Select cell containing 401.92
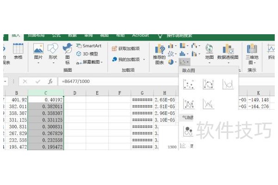The width and height of the screenshot is (278, 185). (x=17, y=100)
